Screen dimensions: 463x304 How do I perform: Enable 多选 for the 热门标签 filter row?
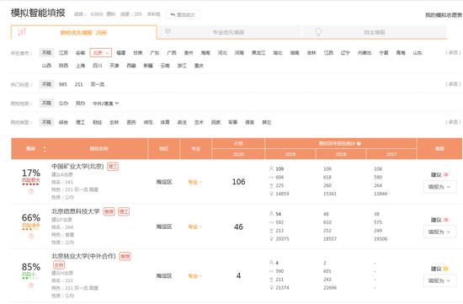coord(453,84)
